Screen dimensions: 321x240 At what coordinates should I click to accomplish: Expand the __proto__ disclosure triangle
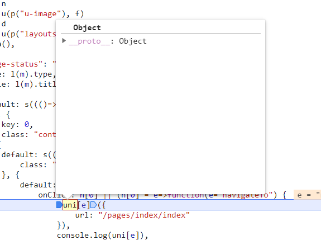click(64, 41)
